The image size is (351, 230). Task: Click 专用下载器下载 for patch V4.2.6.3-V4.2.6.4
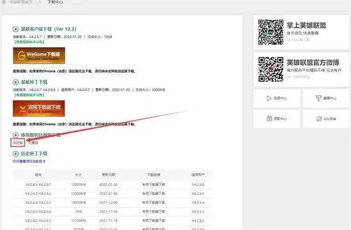click(154, 211)
